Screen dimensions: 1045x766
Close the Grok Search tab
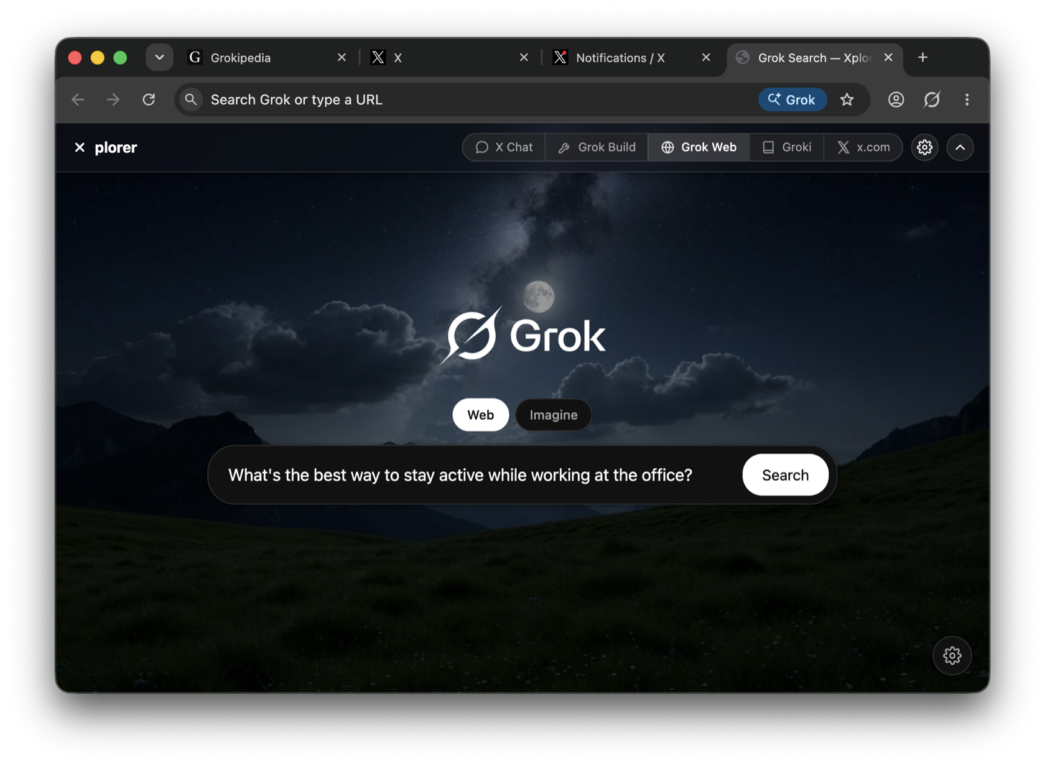point(888,57)
